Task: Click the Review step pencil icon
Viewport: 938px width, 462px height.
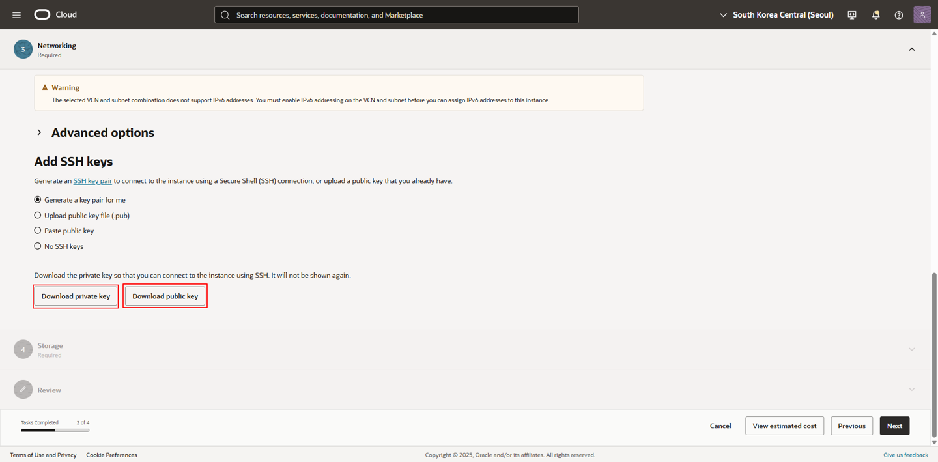Action: [23, 390]
